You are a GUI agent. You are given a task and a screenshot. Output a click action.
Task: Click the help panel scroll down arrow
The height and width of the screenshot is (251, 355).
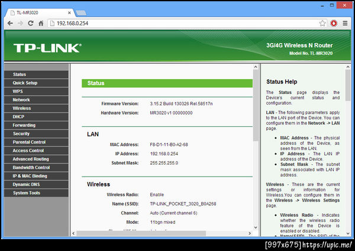[x=348, y=233]
